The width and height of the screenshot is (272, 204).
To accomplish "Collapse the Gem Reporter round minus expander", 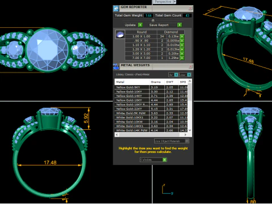I will pyautogui.click(x=153, y=20).
